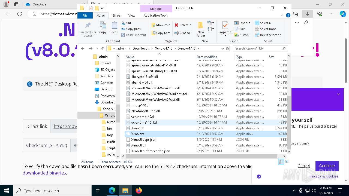349x196 pixels.
Task: Click Cancel in the survey dialog
Action: [303, 166]
